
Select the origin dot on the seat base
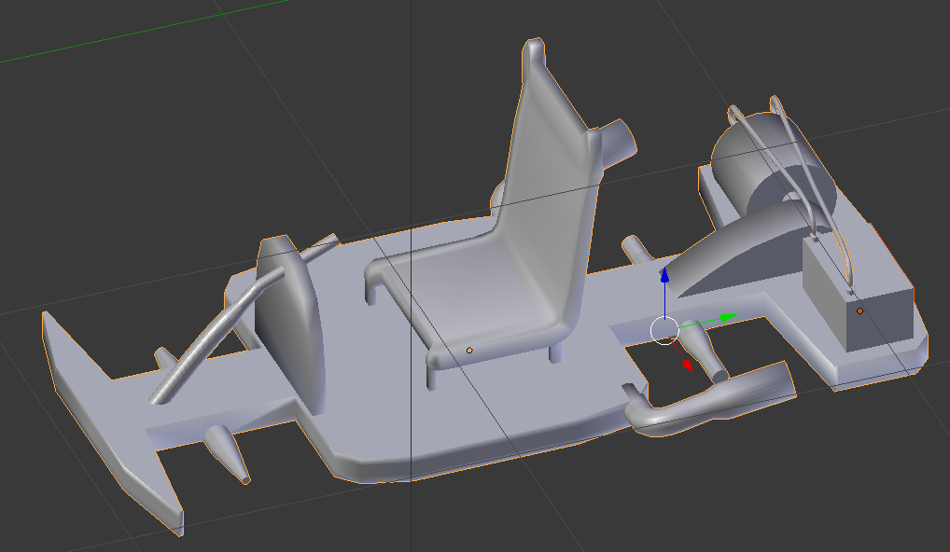(x=469, y=351)
